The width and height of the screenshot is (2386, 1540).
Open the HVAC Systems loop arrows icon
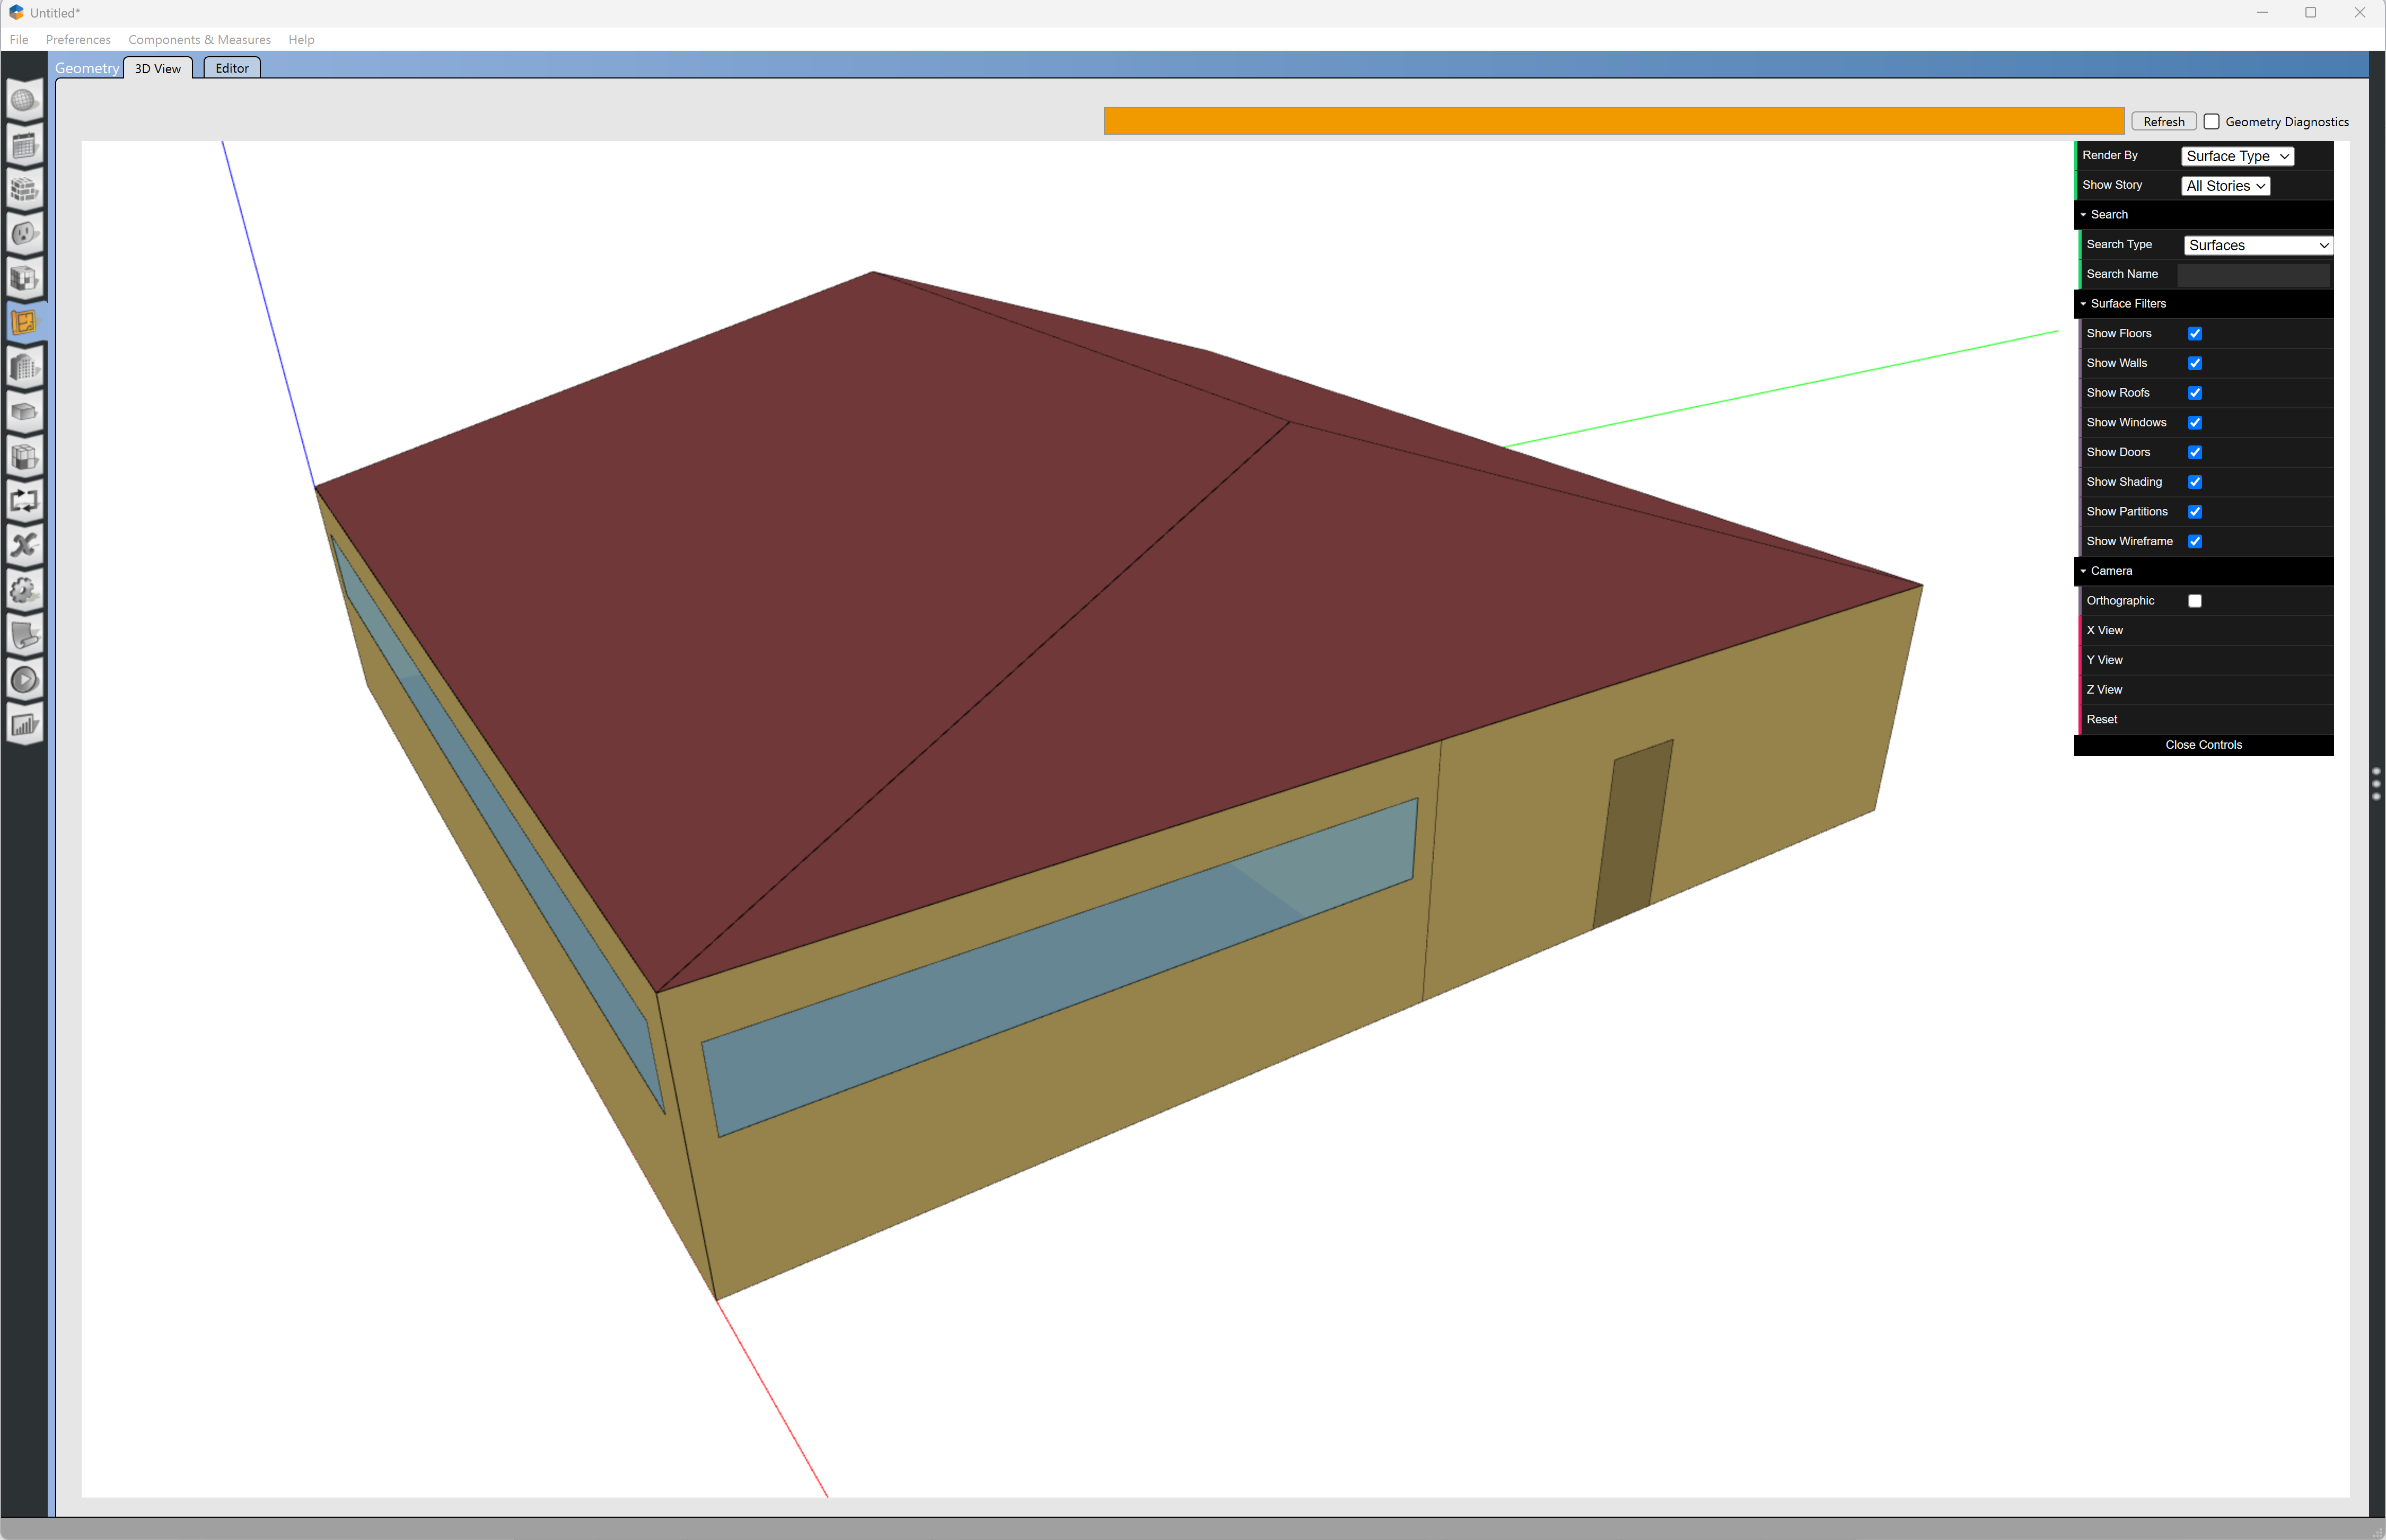tap(24, 500)
